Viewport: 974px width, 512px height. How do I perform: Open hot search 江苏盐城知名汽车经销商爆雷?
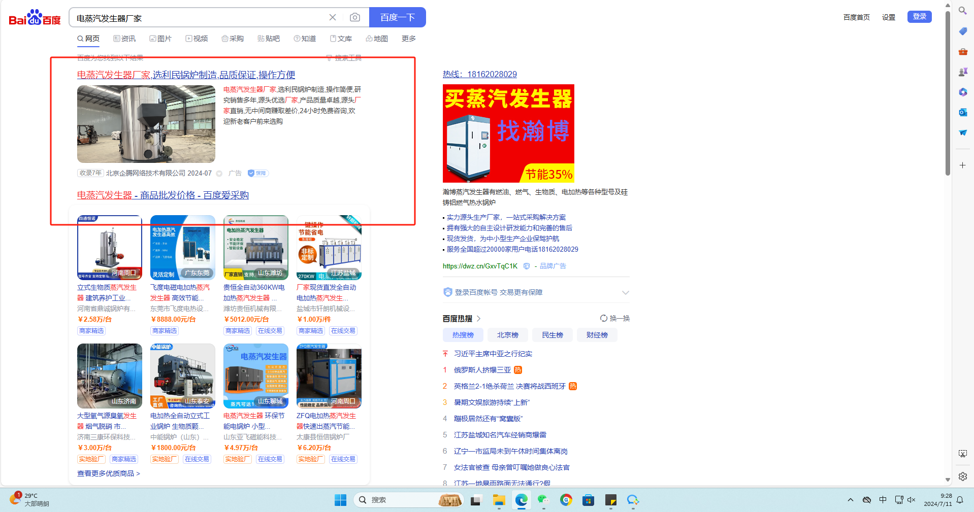click(500, 435)
